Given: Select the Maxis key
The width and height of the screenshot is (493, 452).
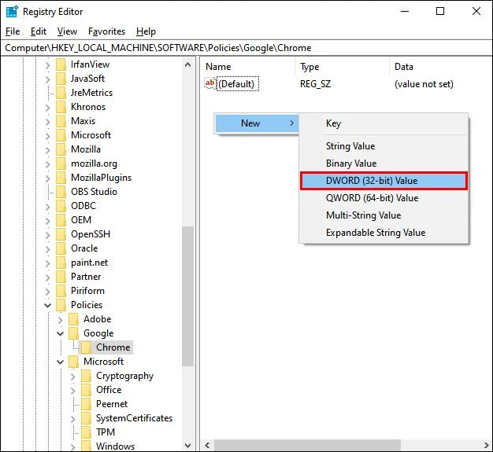Looking at the screenshot, I should click(83, 121).
